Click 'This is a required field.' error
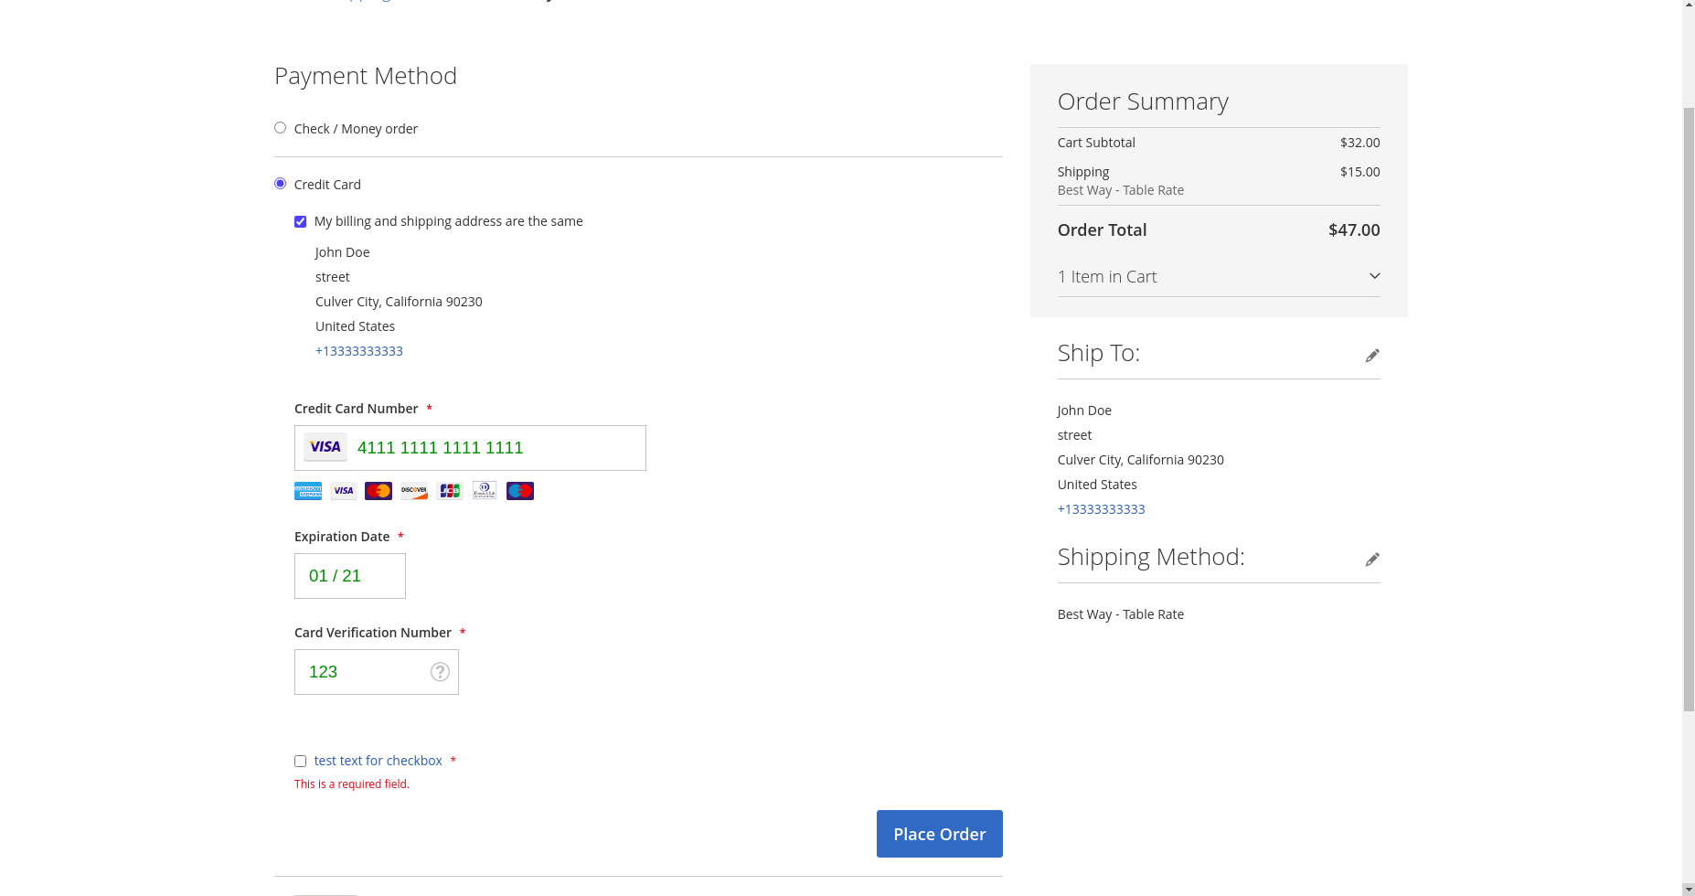The width and height of the screenshot is (1695, 896). pos(352,784)
